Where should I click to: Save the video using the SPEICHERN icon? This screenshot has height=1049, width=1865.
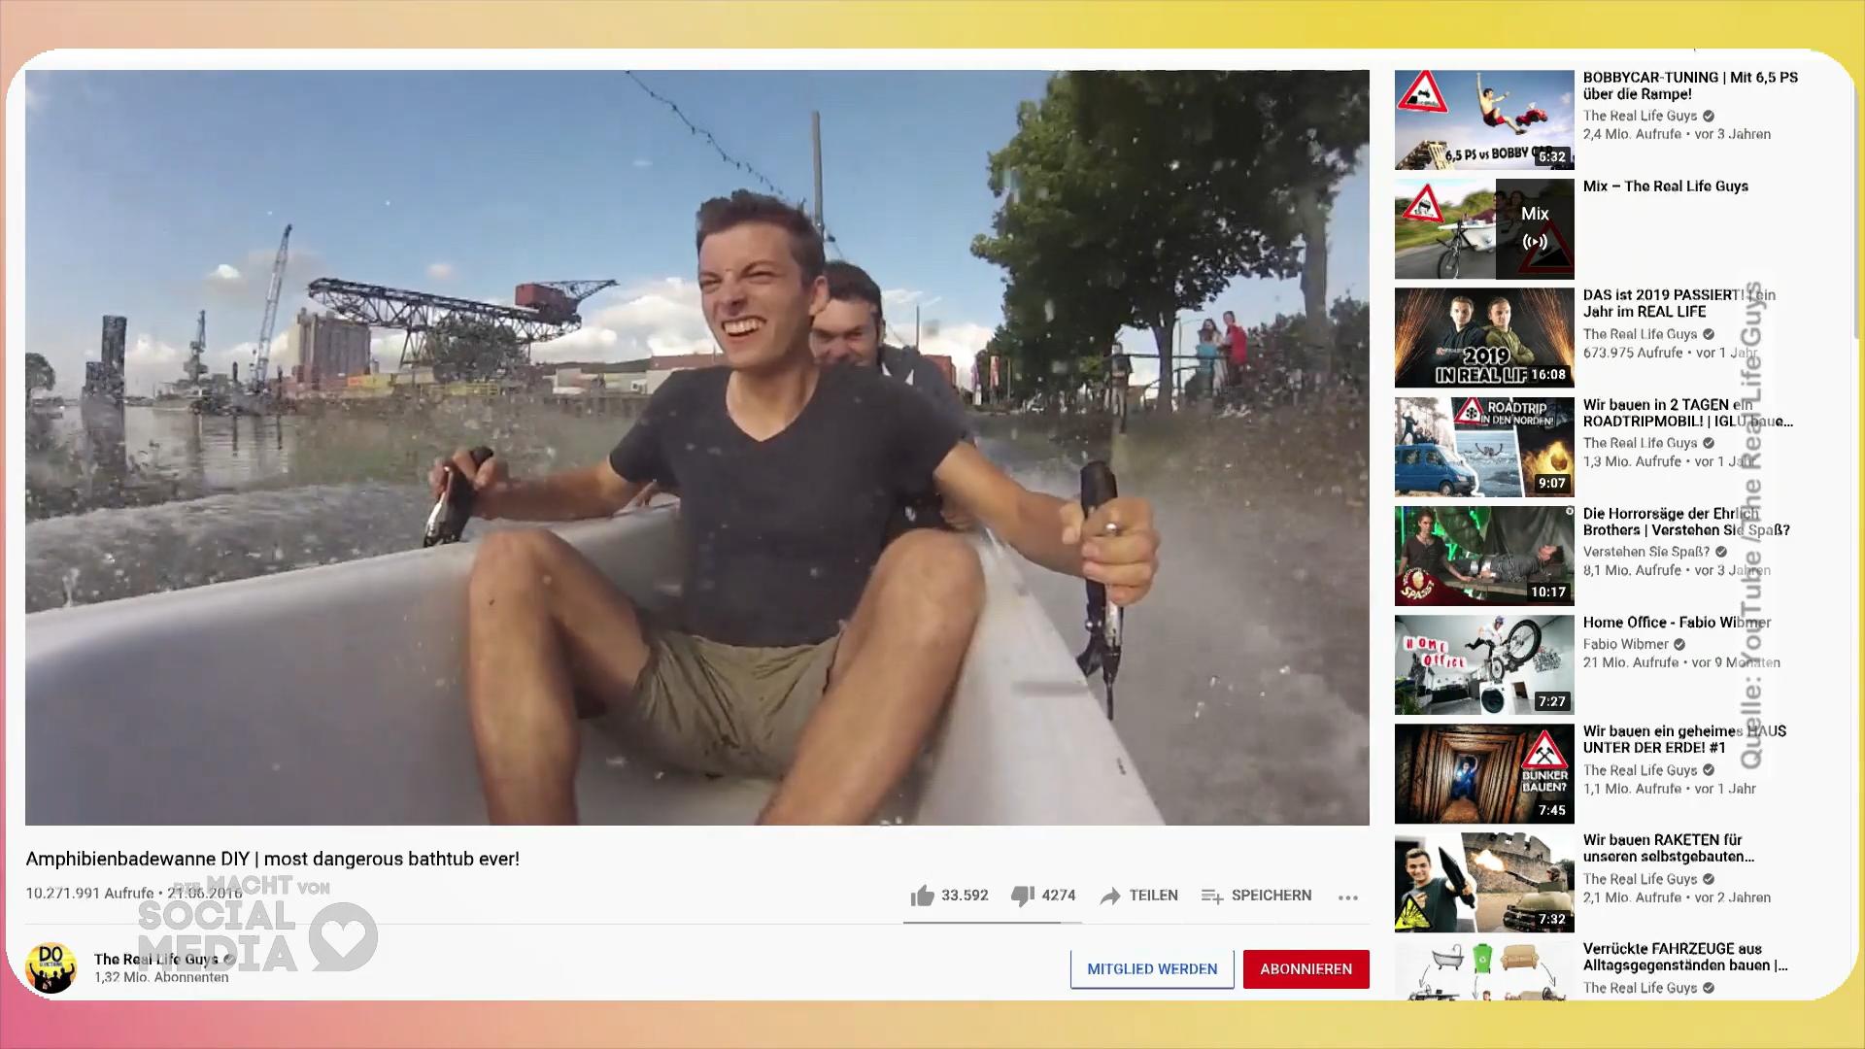point(1213,896)
